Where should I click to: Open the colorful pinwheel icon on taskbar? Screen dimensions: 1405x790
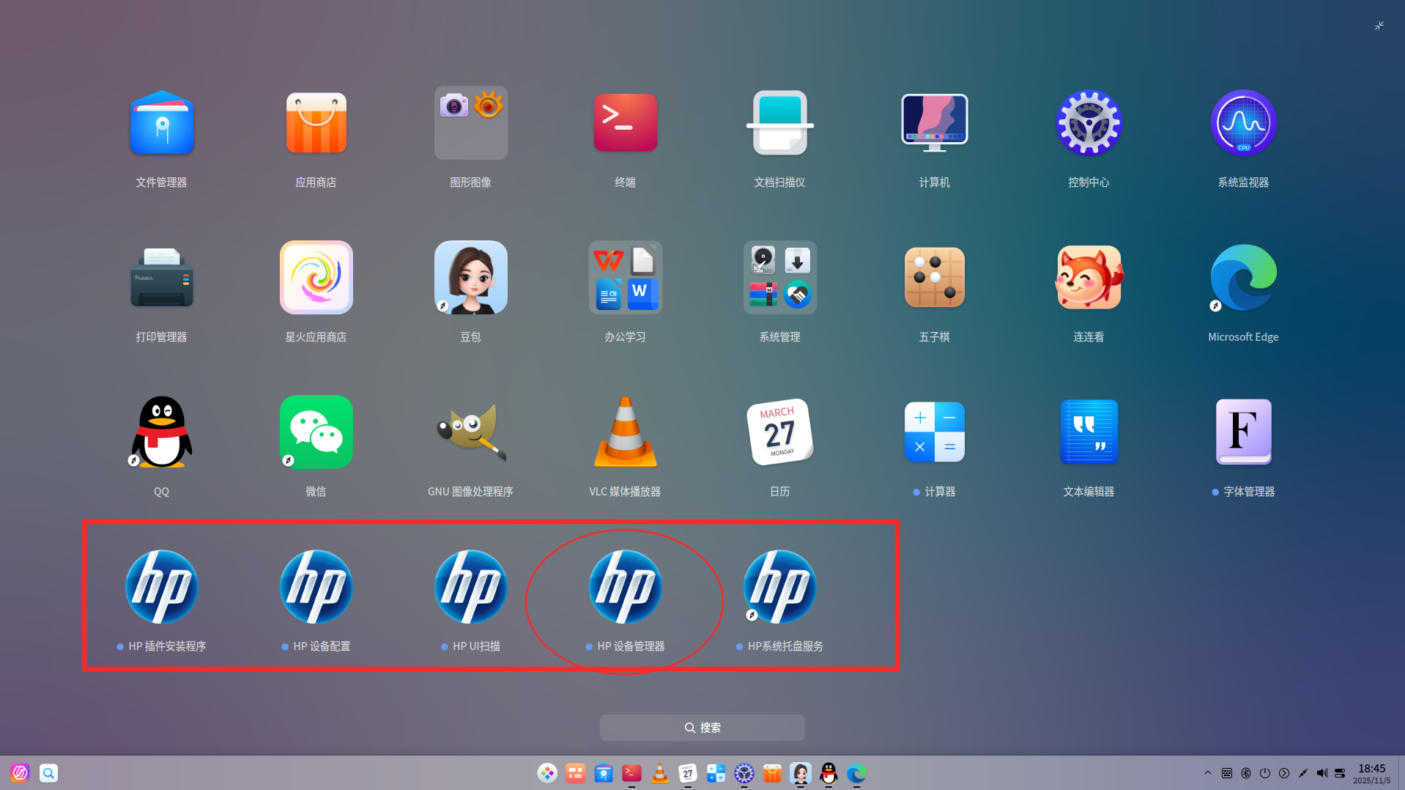coord(547,773)
